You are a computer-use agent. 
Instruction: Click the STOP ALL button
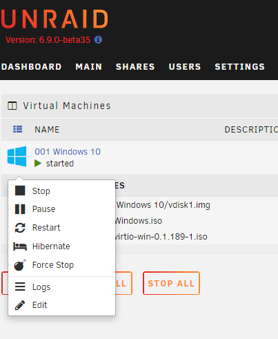point(171,283)
